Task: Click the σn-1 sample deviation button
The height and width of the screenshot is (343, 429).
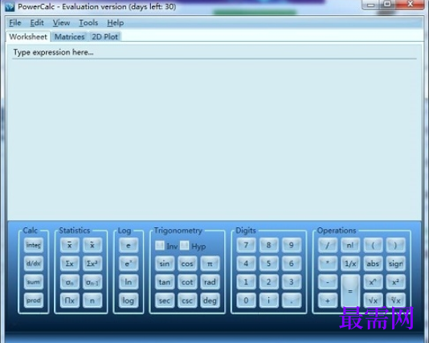Action: coord(92,282)
